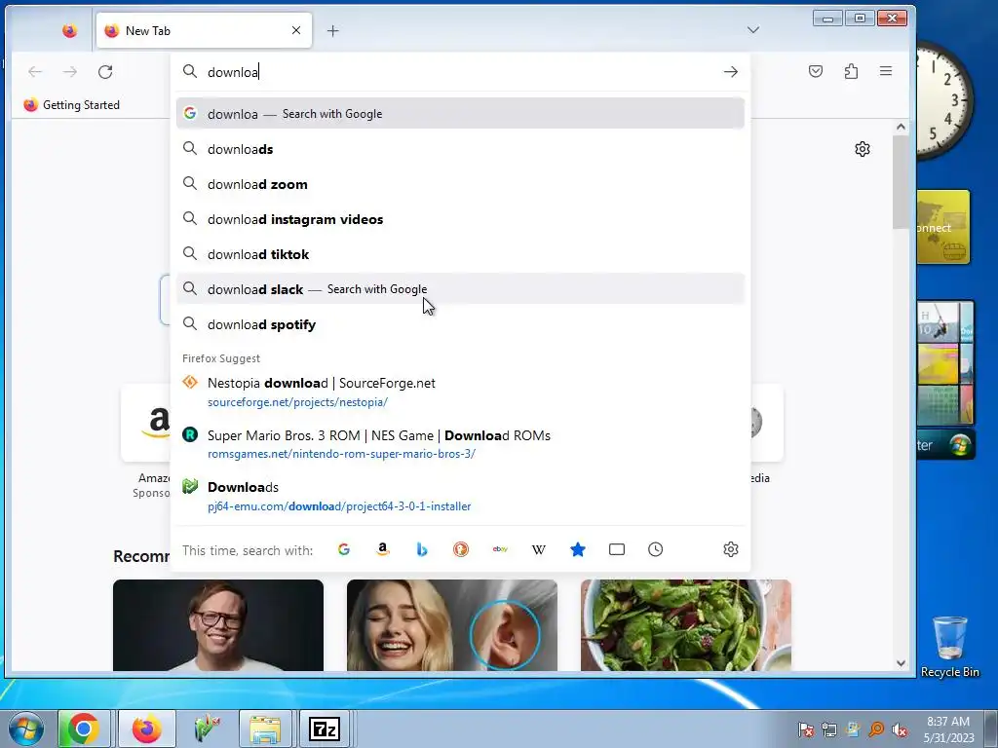
Task: Launch Chrome from the taskbar
Action: [84, 729]
